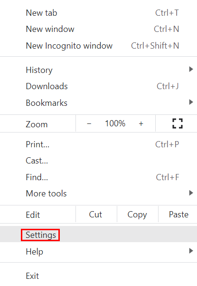
Task: Click the fullscreen icon in the Zoom row
Action: (178, 123)
